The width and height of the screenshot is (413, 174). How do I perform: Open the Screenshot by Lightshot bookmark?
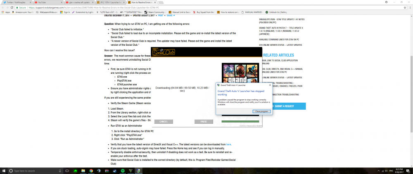[x=83, y=12]
